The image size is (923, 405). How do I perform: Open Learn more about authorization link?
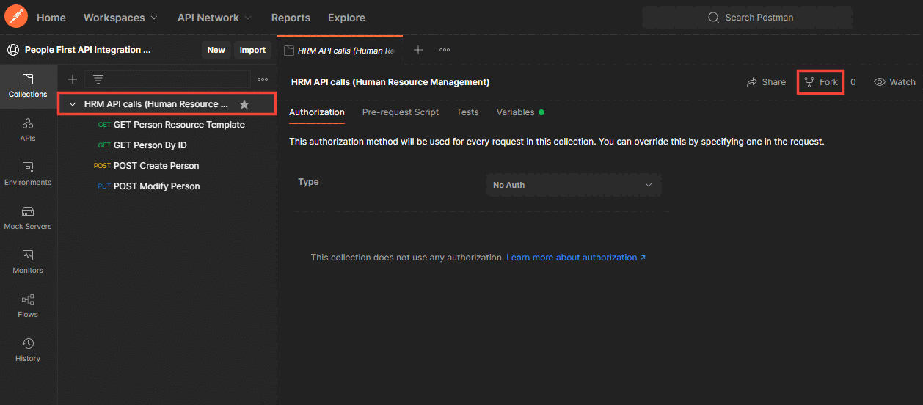coord(576,258)
